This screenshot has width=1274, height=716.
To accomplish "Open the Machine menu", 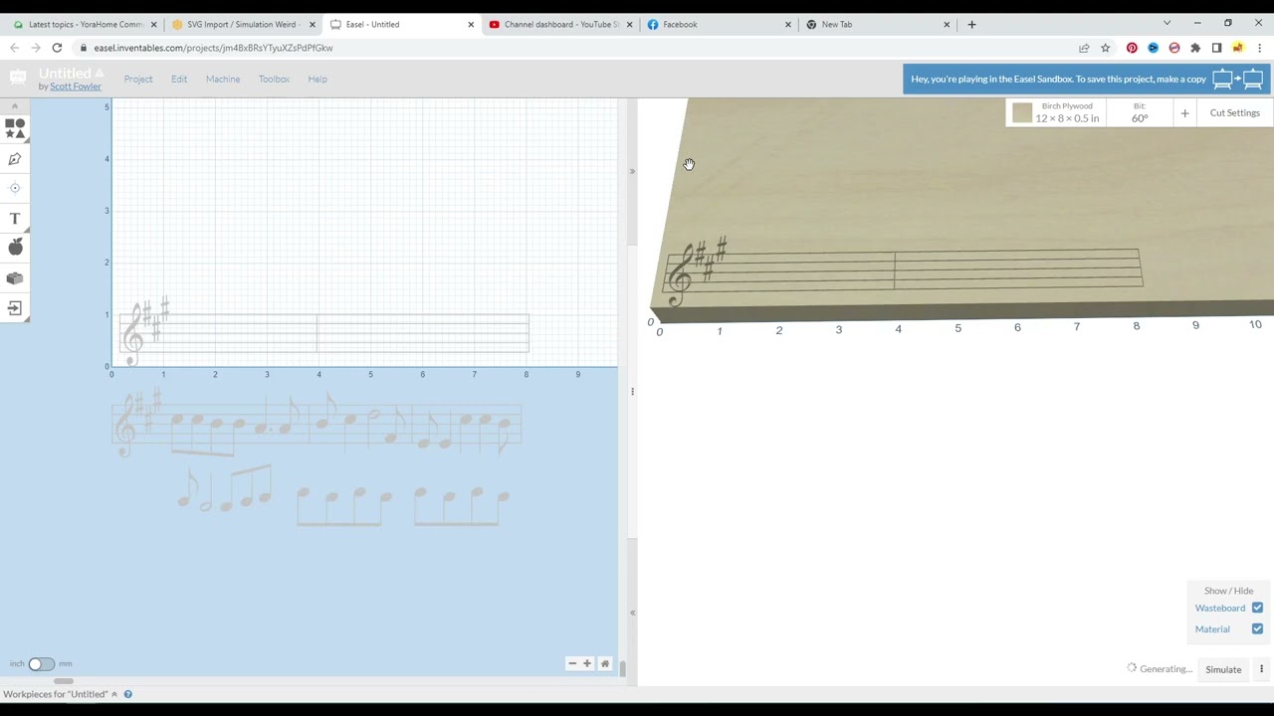I will pos(223,80).
